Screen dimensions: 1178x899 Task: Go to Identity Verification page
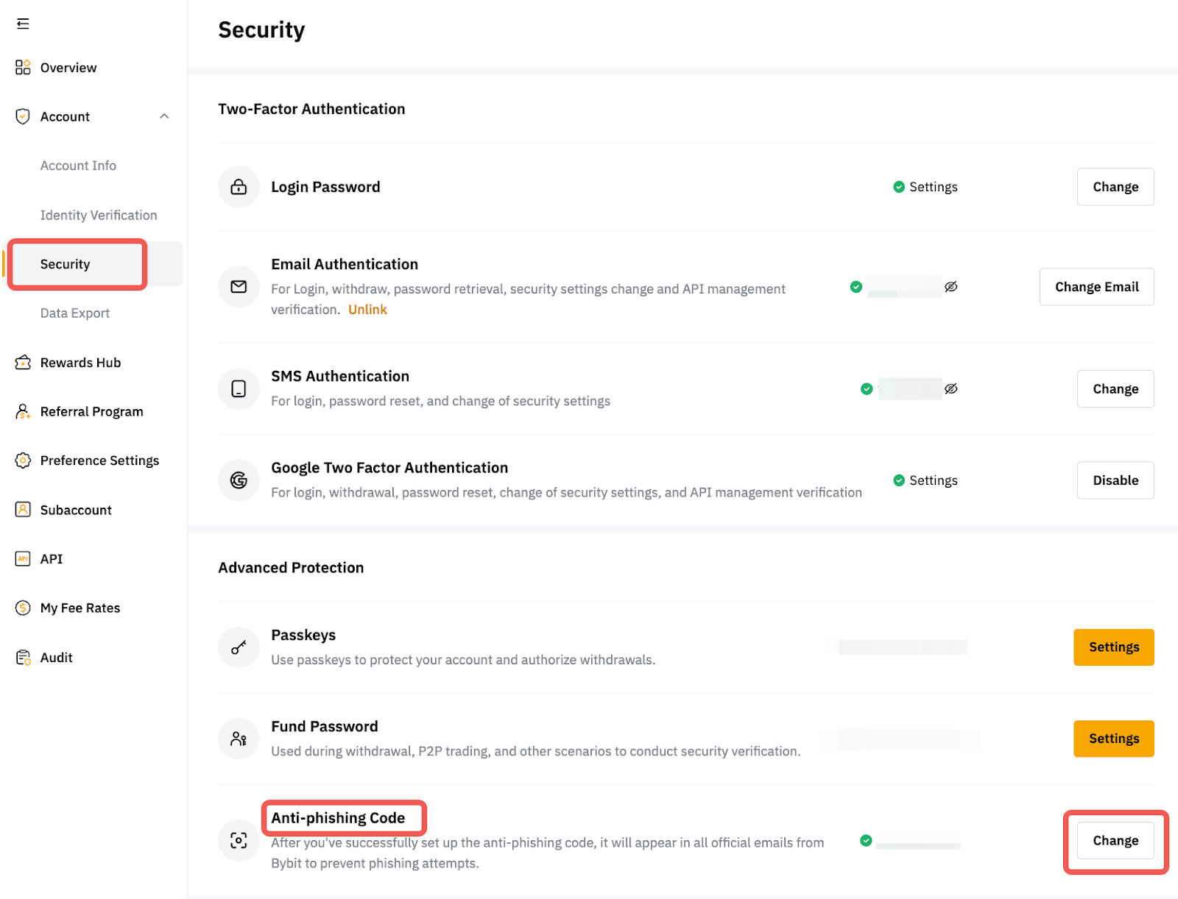(x=99, y=216)
